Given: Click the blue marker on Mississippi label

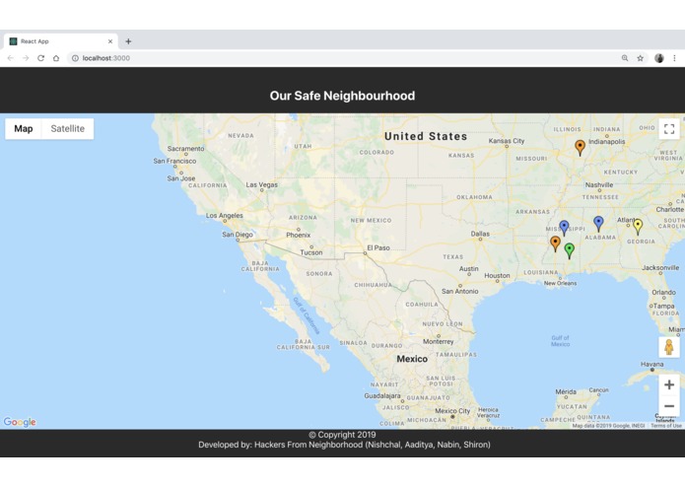Looking at the screenshot, I should point(564,228).
